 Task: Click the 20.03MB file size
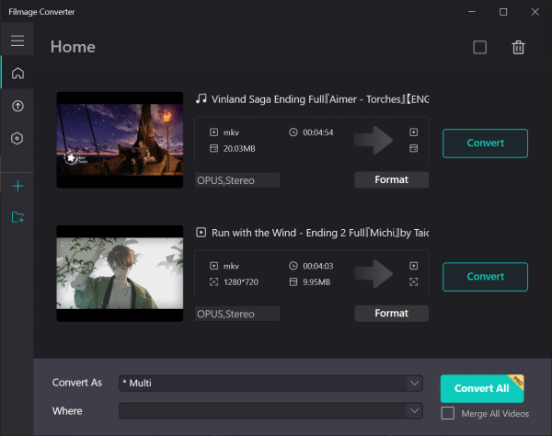point(239,148)
